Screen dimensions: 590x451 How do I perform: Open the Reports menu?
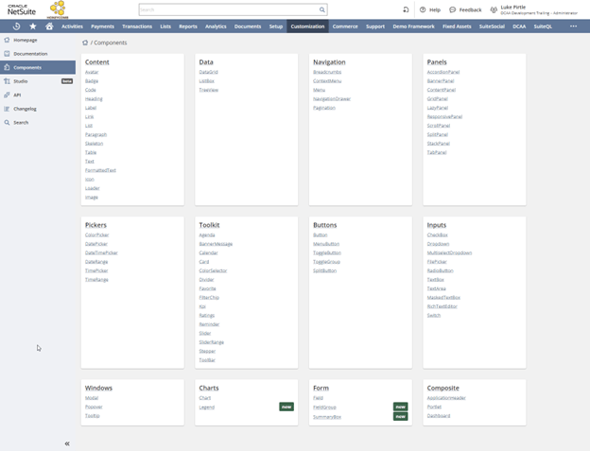[x=188, y=26]
